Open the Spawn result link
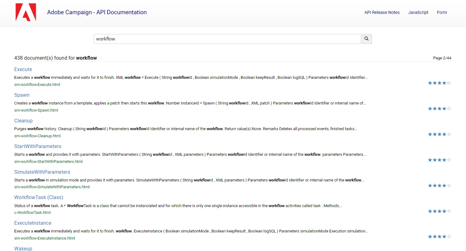 click(22, 95)
